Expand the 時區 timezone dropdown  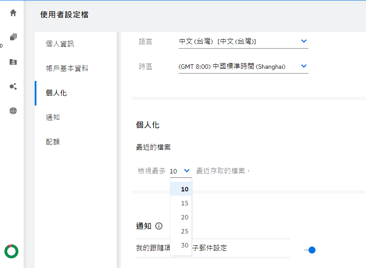(x=304, y=67)
